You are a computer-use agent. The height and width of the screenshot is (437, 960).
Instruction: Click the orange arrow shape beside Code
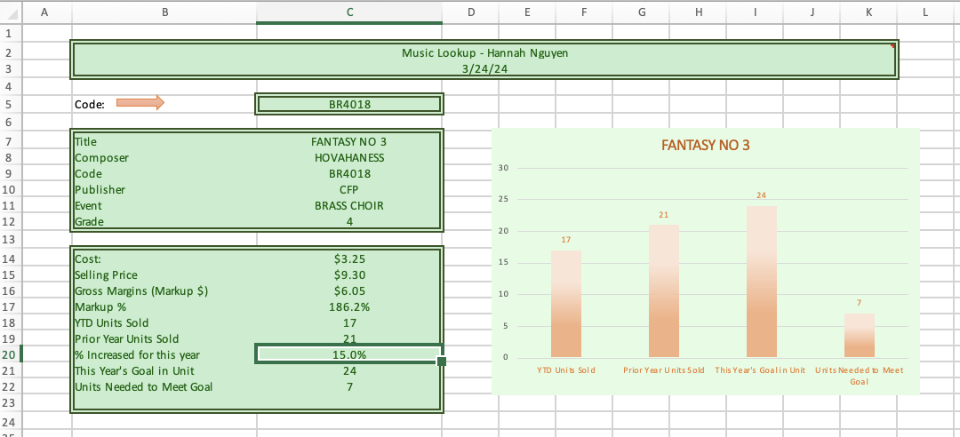tap(140, 103)
